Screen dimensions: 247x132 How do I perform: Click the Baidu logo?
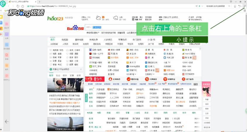(75, 28)
